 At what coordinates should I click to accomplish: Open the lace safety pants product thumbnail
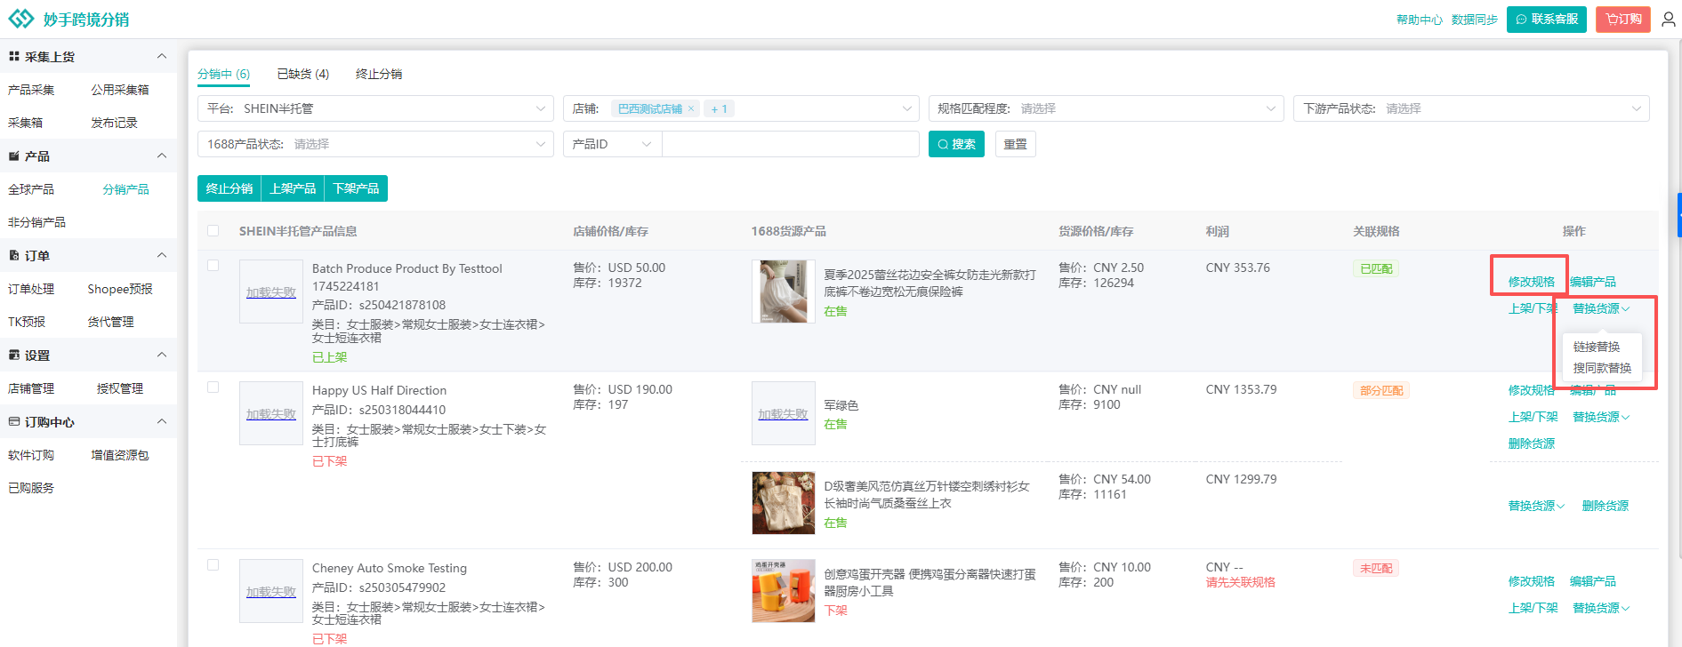point(783,292)
